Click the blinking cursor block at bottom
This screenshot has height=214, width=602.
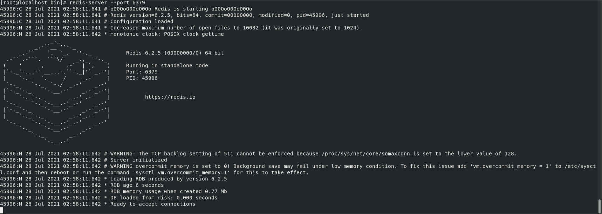pos(2,210)
